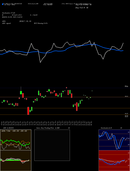The width and height of the screenshot is (130, 171).
Task: Click the empty intraday trading chart box
Action: (x=52, y=145)
